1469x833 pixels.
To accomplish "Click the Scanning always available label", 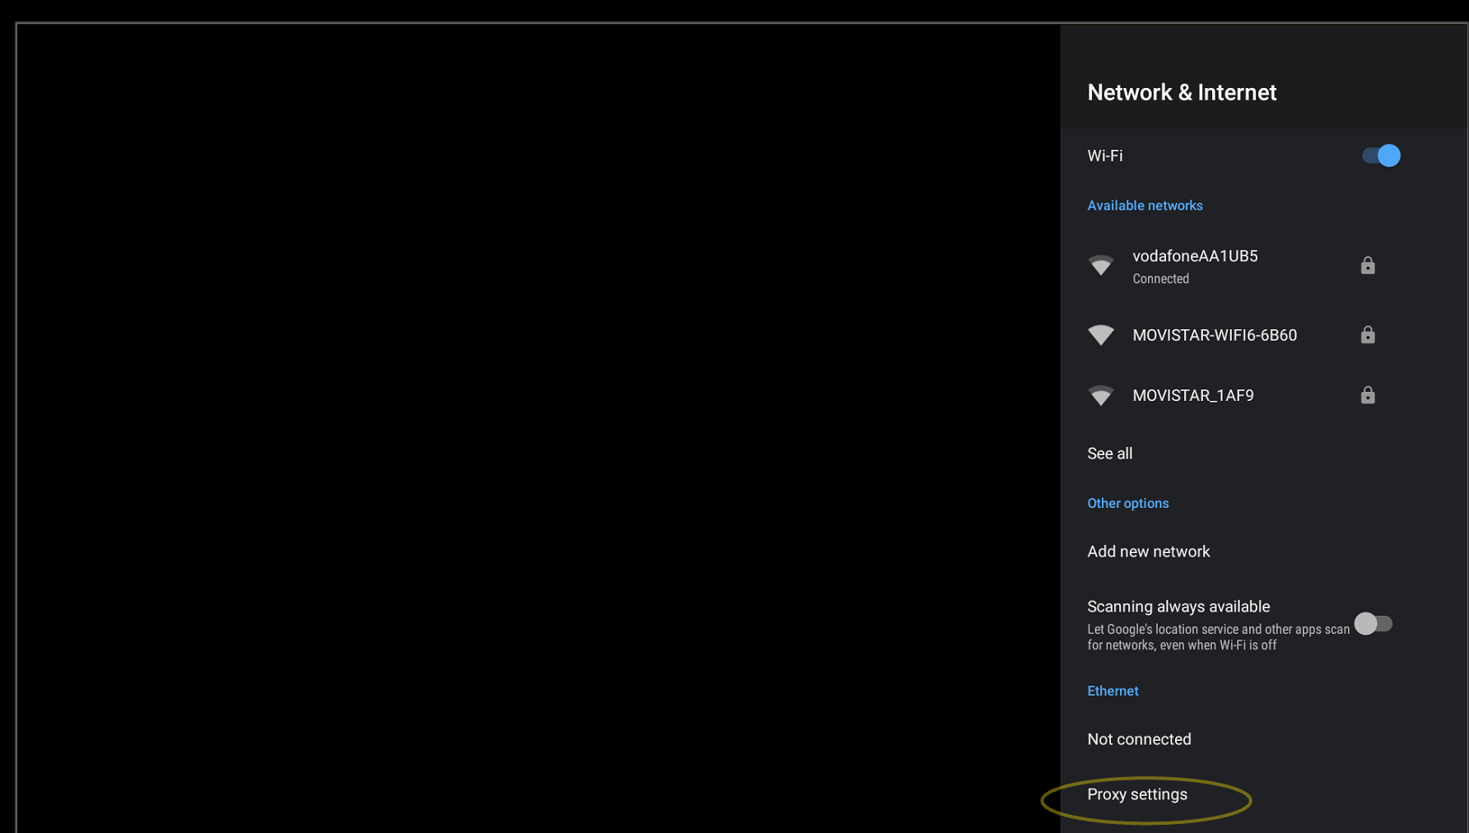I will tap(1178, 607).
